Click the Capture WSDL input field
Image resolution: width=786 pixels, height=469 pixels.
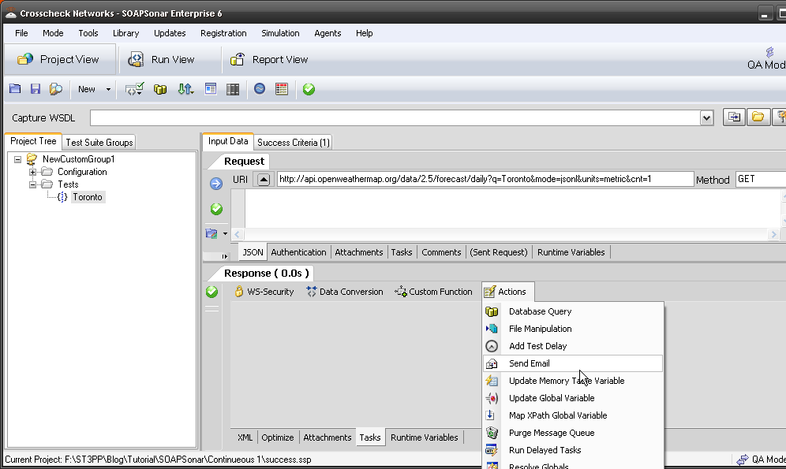[x=395, y=118]
